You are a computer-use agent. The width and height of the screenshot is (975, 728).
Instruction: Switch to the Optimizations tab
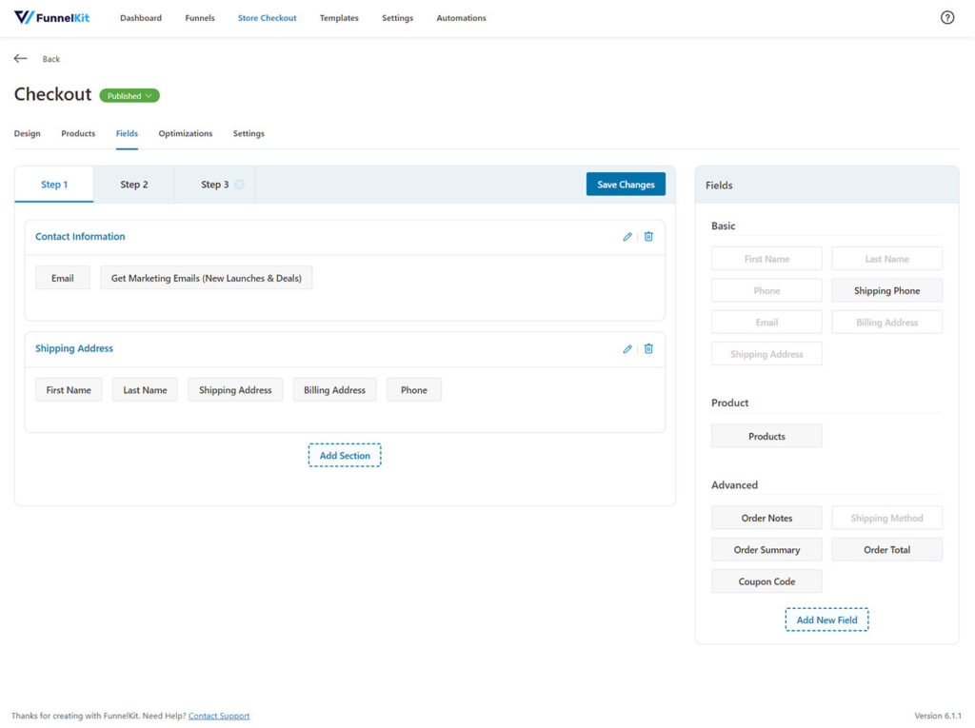186,133
